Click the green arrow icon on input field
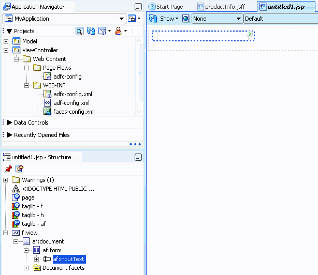 click(250, 34)
